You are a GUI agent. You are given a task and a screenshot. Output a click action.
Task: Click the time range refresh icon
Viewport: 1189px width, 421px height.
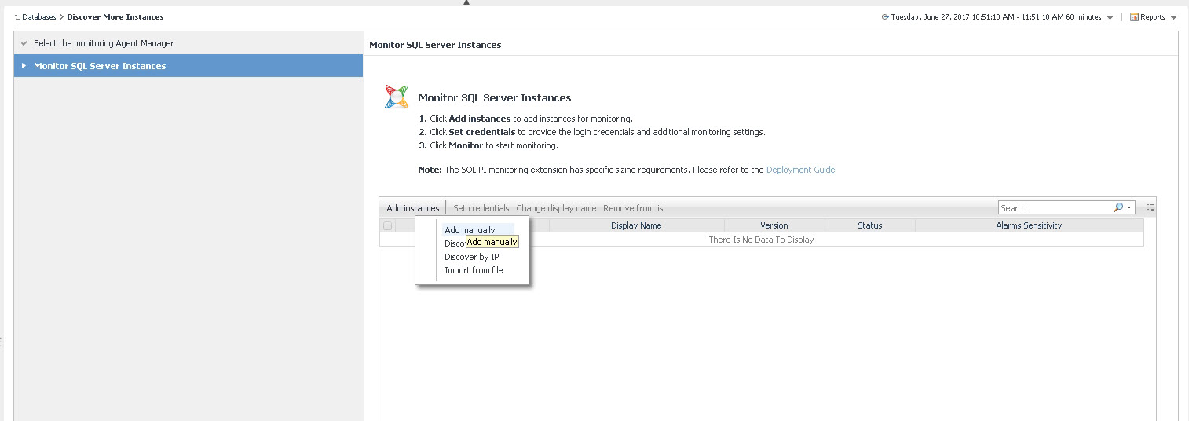coord(885,17)
